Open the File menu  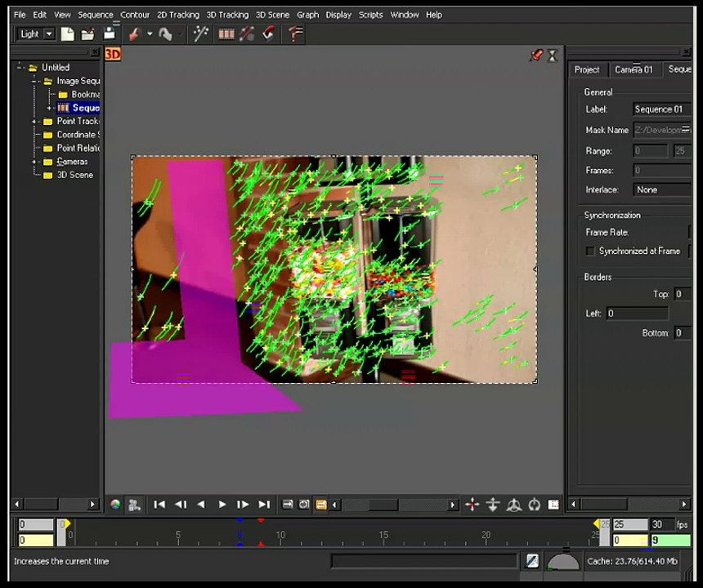pyautogui.click(x=20, y=15)
